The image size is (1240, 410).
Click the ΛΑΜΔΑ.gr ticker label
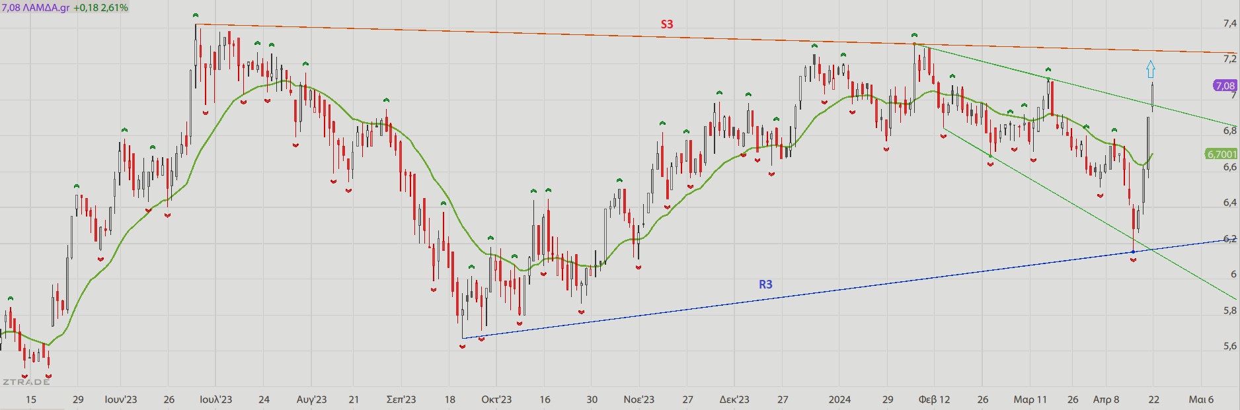point(46,8)
